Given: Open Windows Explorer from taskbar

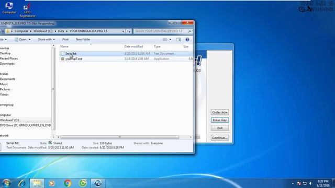Looking at the screenshot, I should (37, 183).
